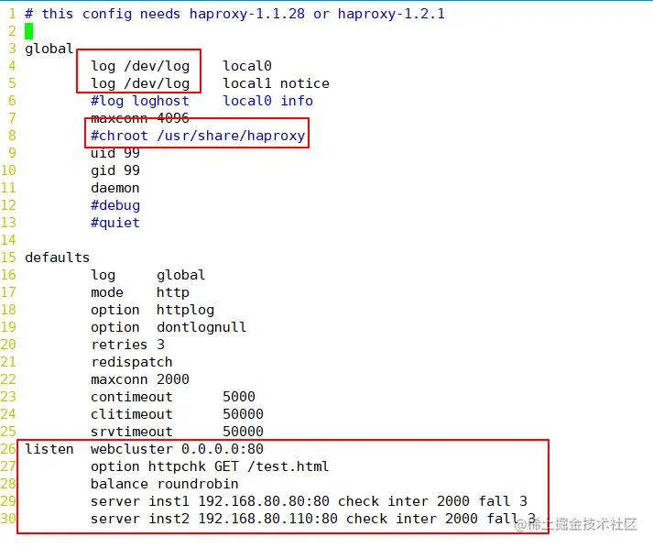Click 'server inst1 192.168.80.80:80' text
Screen dimensions: 653x548
210,501
